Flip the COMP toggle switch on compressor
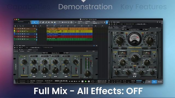This screenshot has width=175, height=98. pyautogui.click(x=154, y=56)
